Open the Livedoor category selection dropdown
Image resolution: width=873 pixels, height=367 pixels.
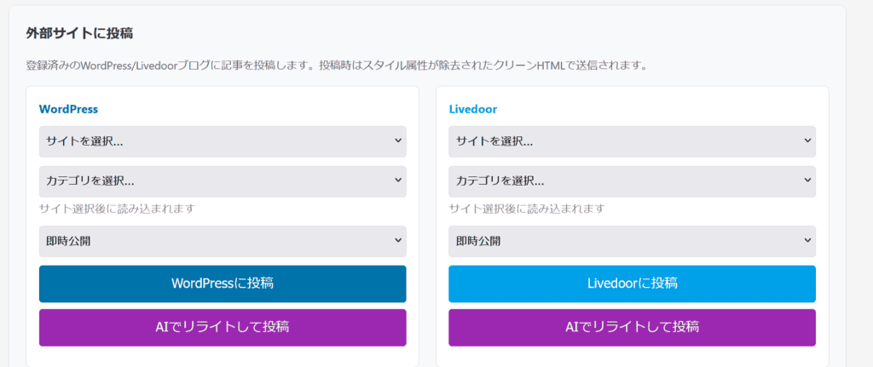tap(631, 181)
